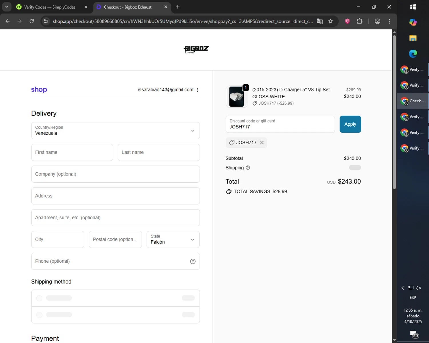Open the State dropdown showing Falcón

click(173, 240)
